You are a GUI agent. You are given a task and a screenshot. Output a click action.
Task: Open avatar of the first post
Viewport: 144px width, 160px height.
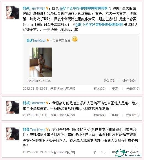[12, 12]
